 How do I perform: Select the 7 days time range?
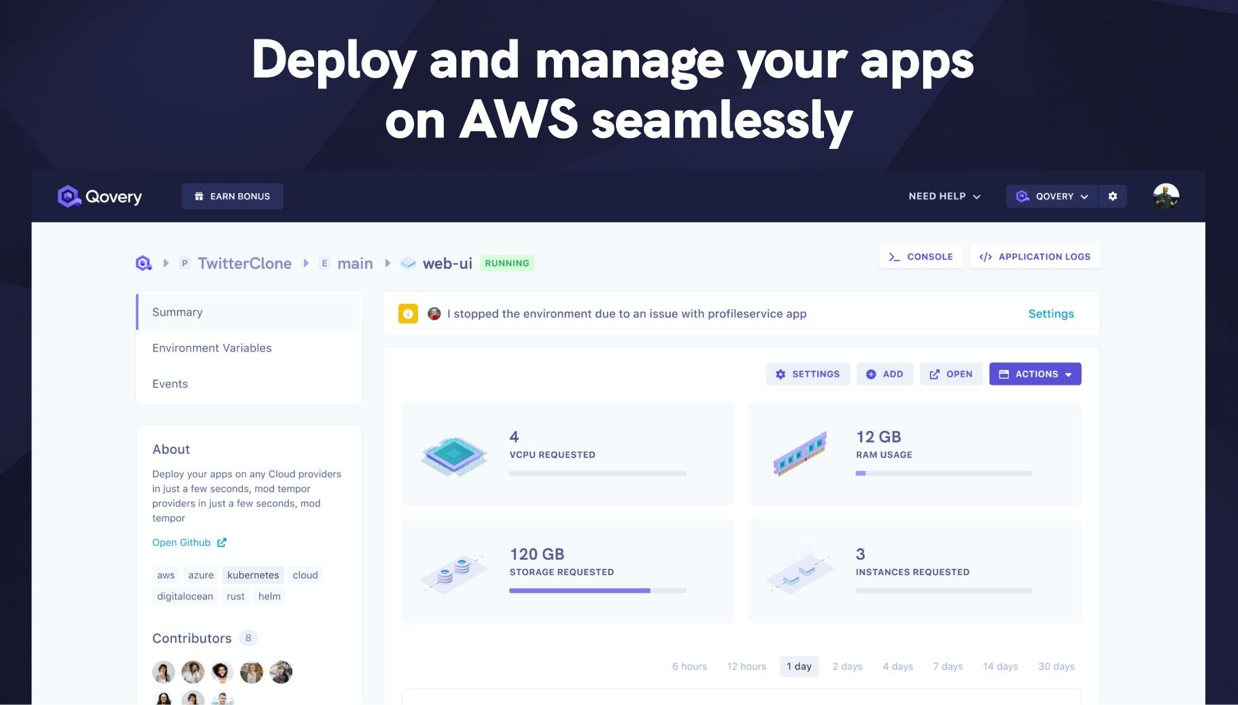coord(948,666)
